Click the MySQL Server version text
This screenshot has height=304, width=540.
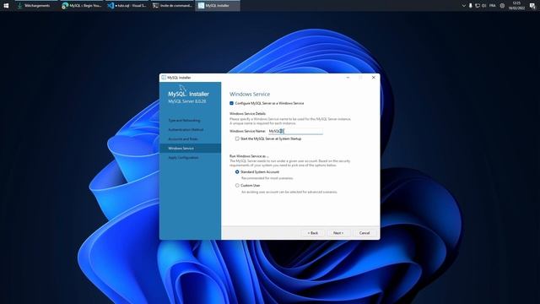tap(187, 101)
